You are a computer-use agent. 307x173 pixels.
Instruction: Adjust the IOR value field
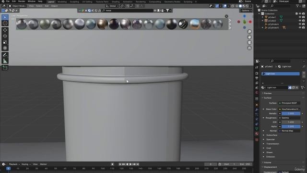point(291,122)
